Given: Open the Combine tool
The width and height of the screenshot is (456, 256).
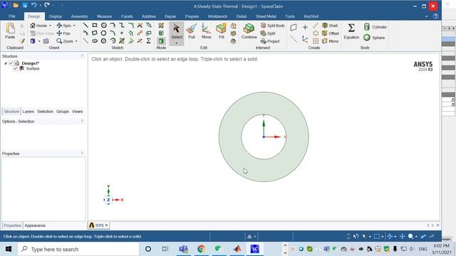Looking at the screenshot, I should pyautogui.click(x=249, y=31).
